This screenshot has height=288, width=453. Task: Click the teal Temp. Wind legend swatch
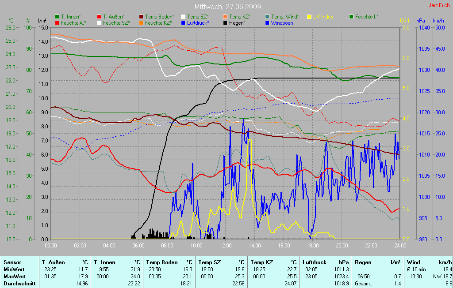[267, 17]
